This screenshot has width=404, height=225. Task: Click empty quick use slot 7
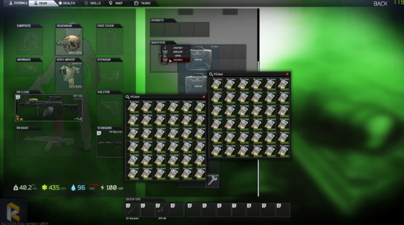click(239, 210)
